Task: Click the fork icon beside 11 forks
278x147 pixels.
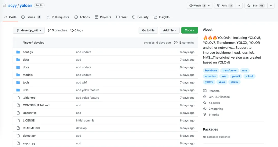Action: pyautogui.click(x=205, y=115)
